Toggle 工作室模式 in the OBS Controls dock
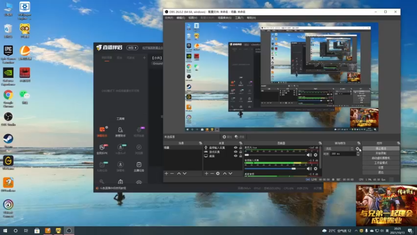Screen dimensions: 417x235 click(381, 163)
